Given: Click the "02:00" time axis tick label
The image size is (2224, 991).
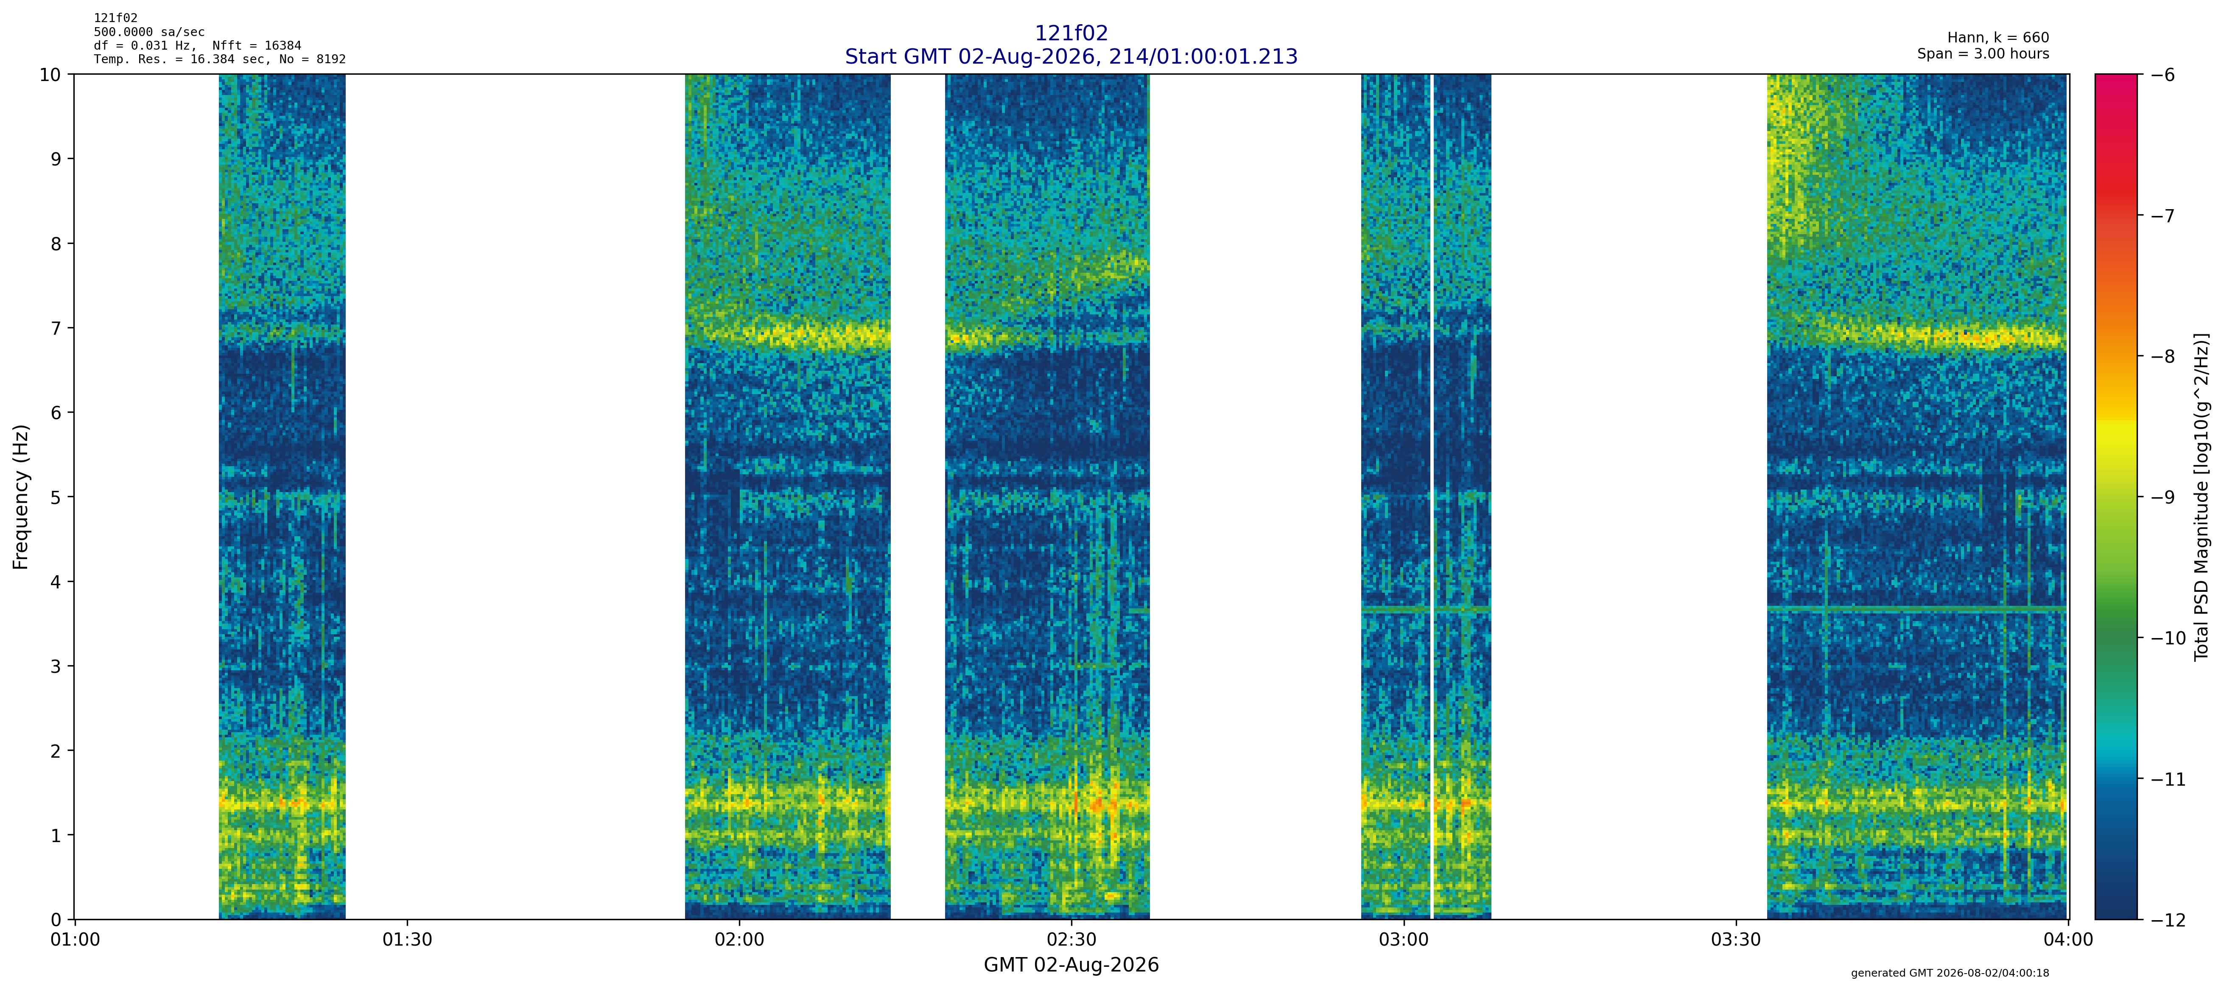Looking at the screenshot, I should (x=739, y=940).
